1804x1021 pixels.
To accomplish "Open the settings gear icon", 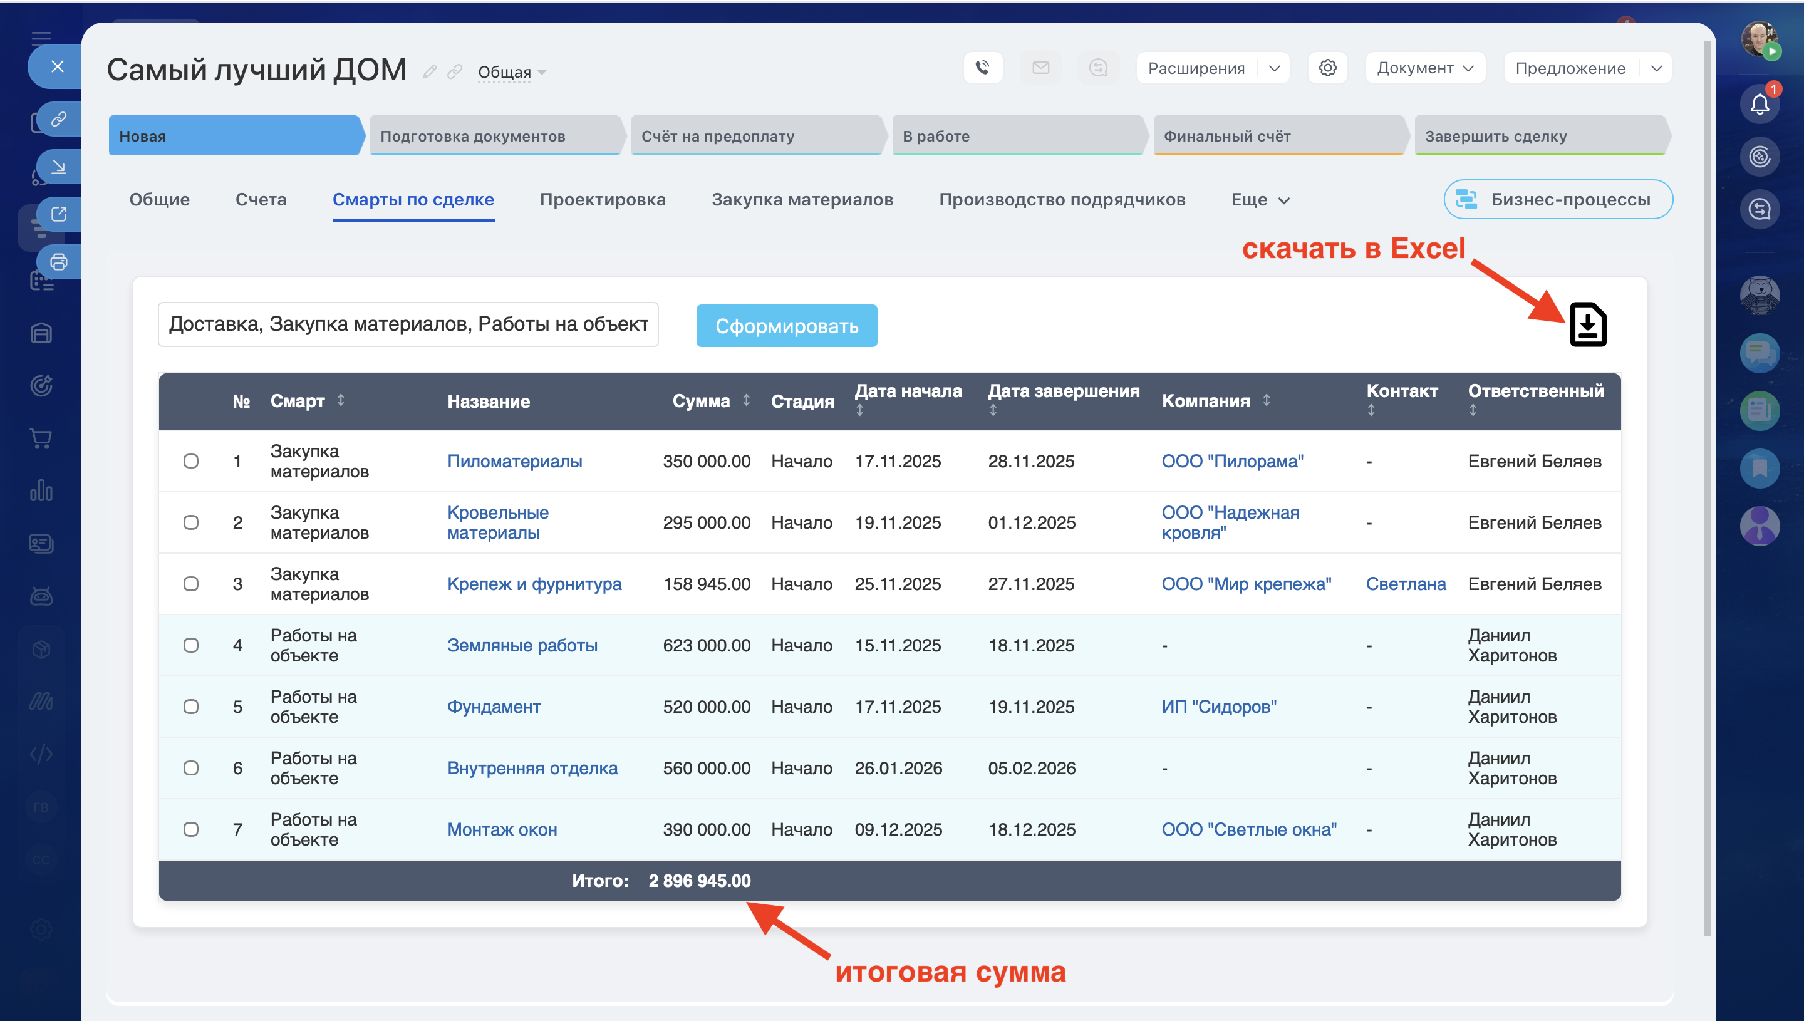I will (1327, 68).
